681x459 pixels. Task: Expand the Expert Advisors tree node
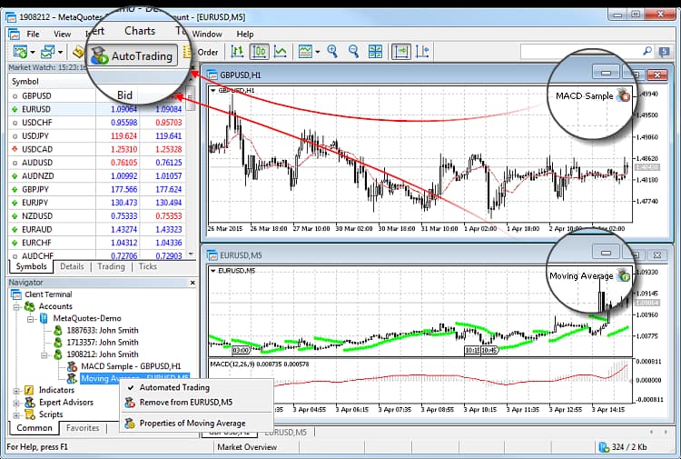[x=17, y=402]
